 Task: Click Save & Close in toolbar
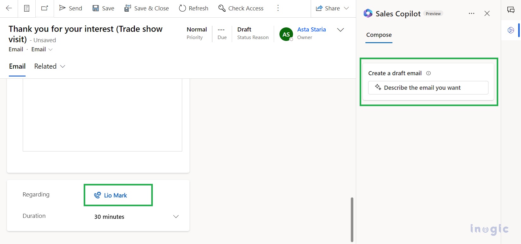[147, 9]
